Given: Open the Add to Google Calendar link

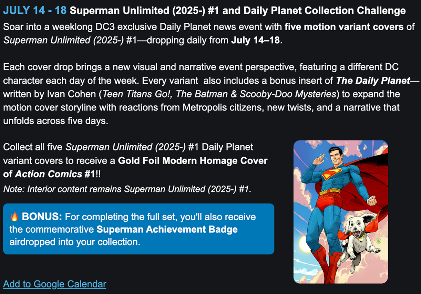Looking at the screenshot, I should 55,284.
